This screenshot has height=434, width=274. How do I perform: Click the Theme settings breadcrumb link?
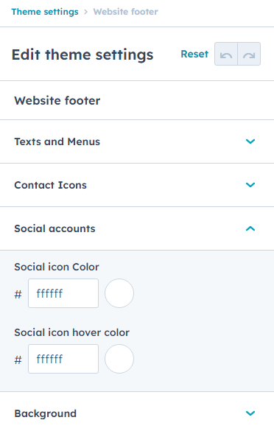[x=45, y=12]
